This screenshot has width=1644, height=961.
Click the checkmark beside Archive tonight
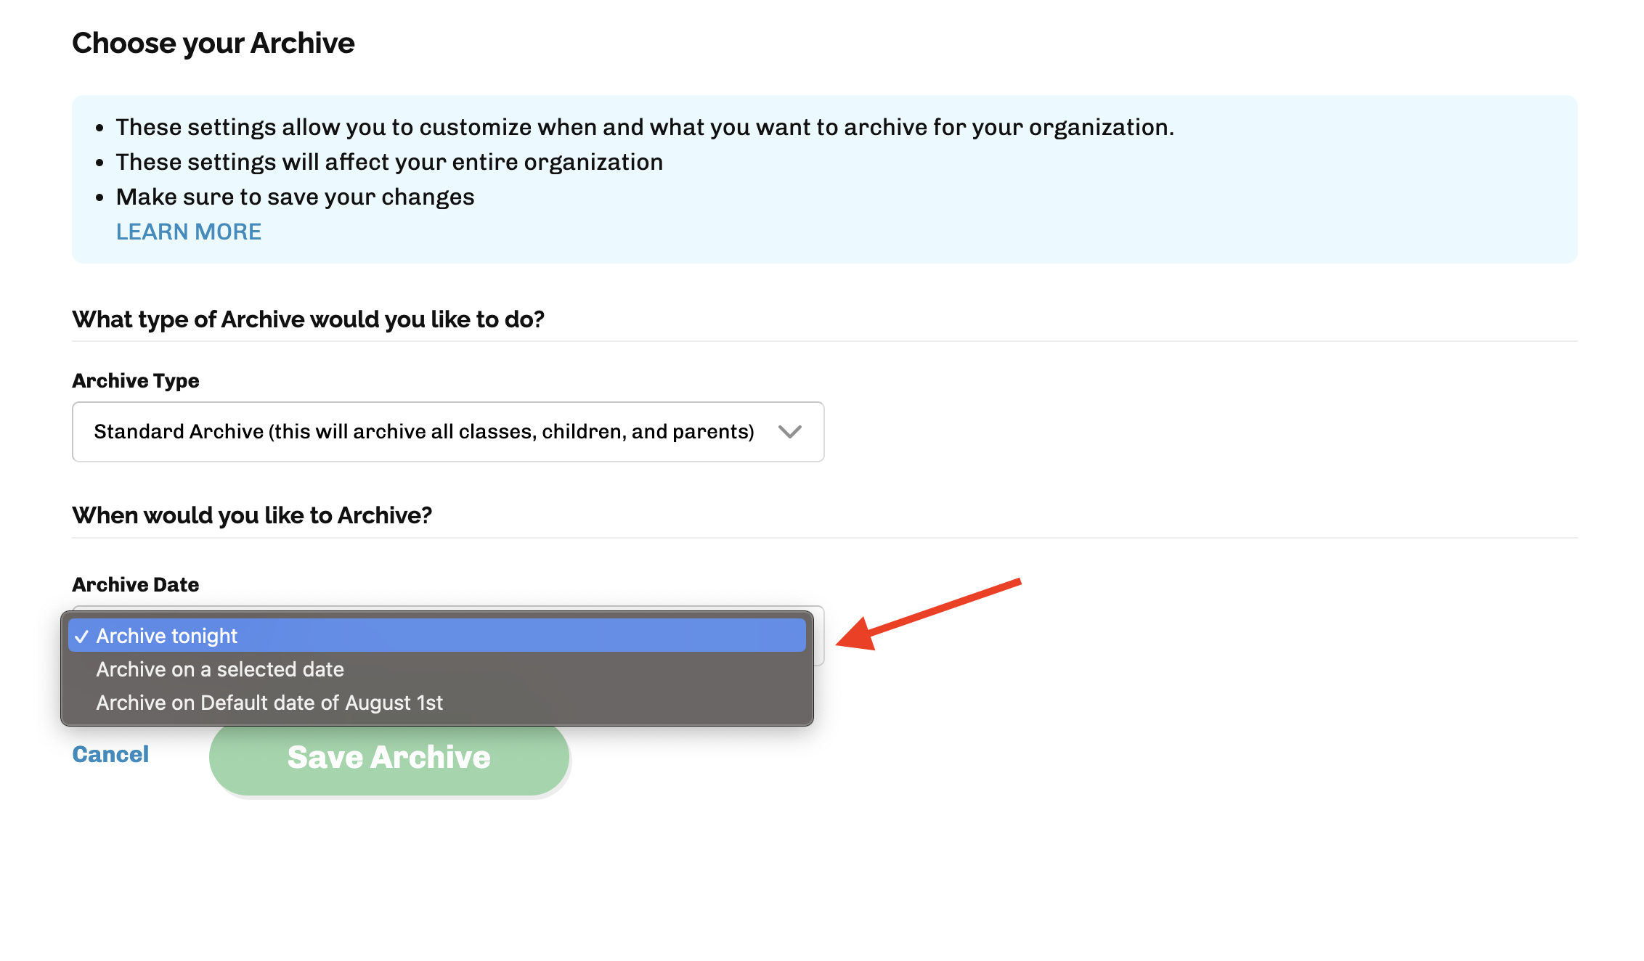point(81,637)
